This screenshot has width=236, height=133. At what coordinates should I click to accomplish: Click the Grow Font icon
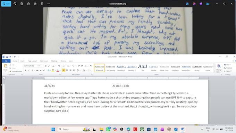45,66
